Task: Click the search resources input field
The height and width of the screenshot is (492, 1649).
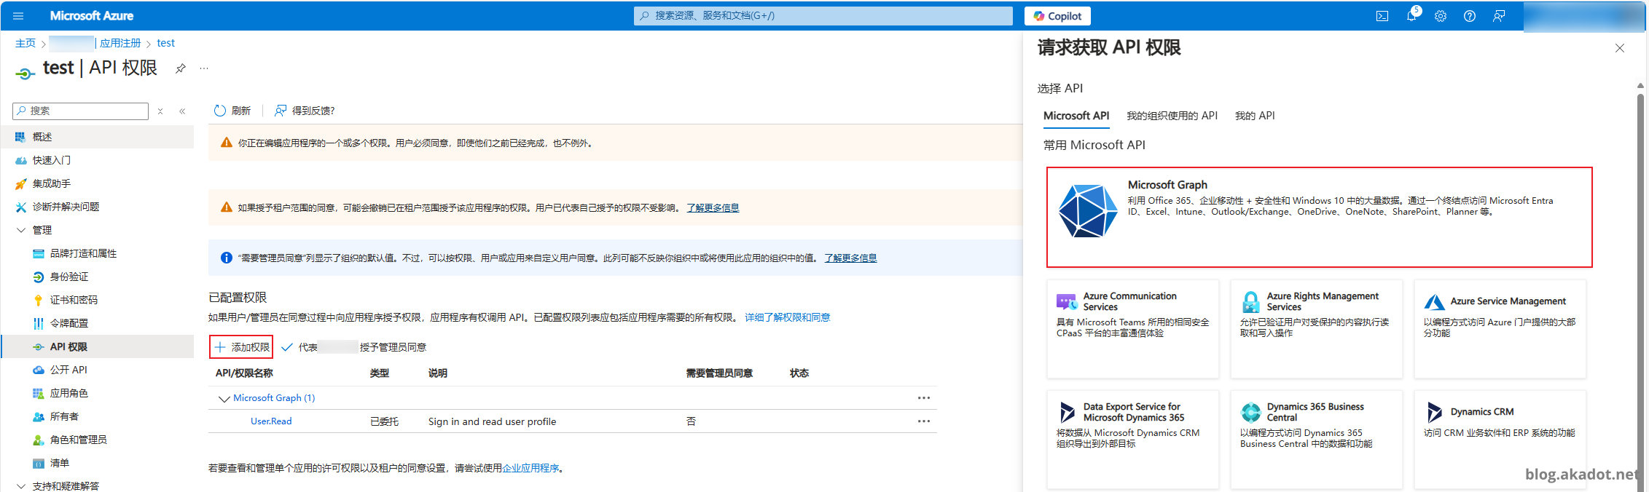Action: [823, 15]
